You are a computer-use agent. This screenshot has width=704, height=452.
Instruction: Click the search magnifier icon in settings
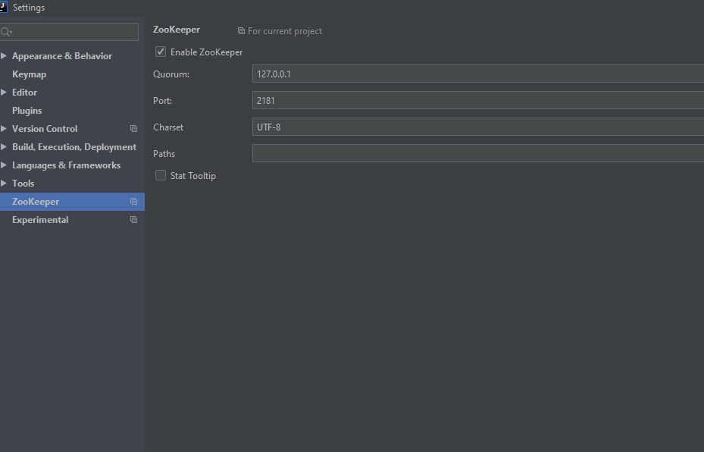click(6, 32)
